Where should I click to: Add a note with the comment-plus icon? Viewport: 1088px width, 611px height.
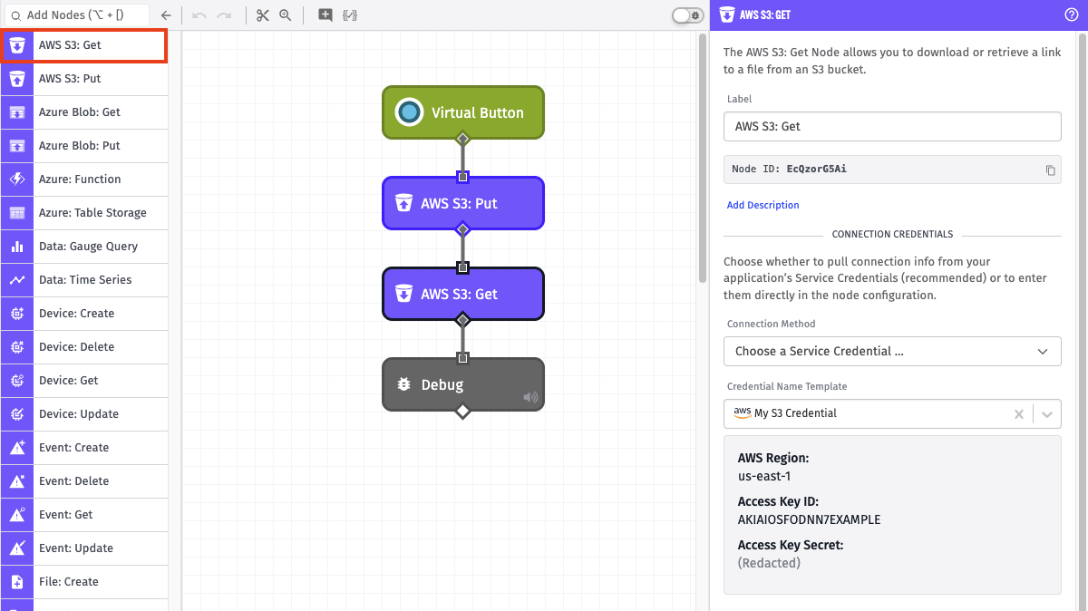click(325, 15)
